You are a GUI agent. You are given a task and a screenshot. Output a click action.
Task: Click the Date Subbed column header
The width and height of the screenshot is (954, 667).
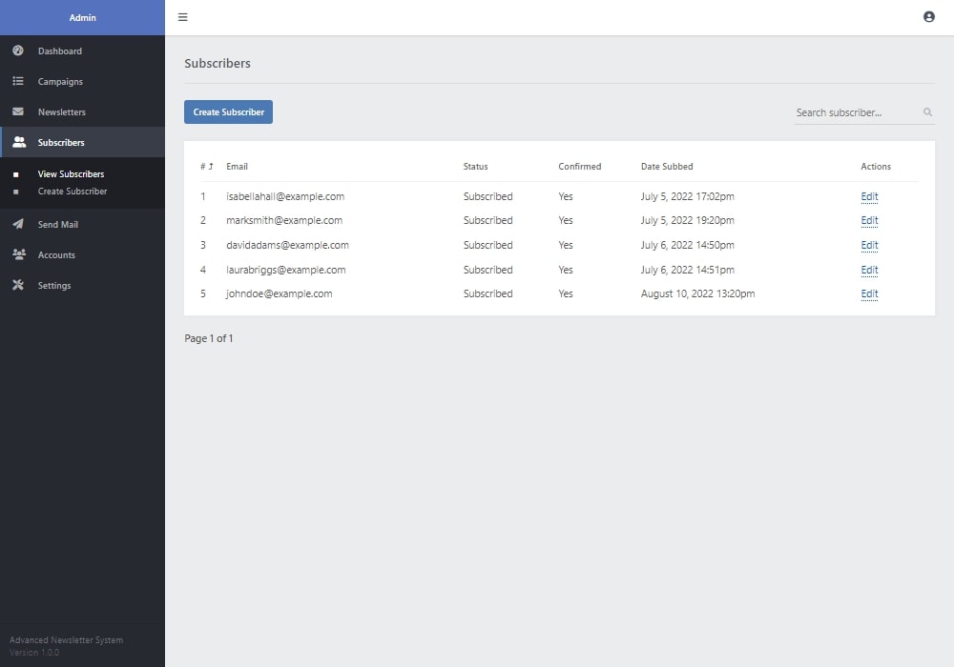click(x=666, y=166)
